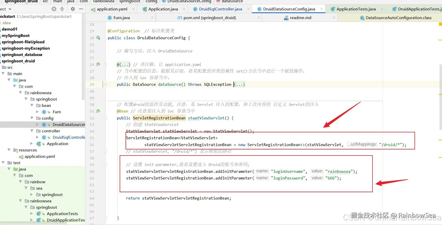Select springboot_database module
442x225 pixels.
(22, 54)
